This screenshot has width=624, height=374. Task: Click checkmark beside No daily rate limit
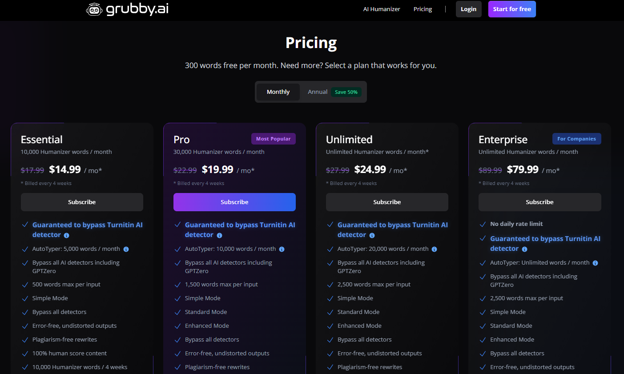pos(483,224)
